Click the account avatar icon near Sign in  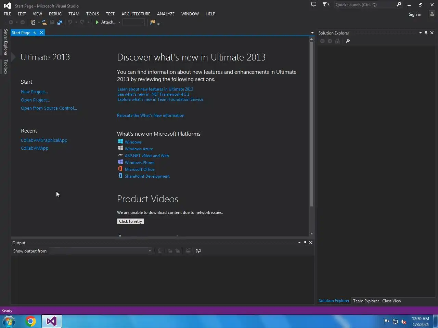pyautogui.click(x=432, y=14)
